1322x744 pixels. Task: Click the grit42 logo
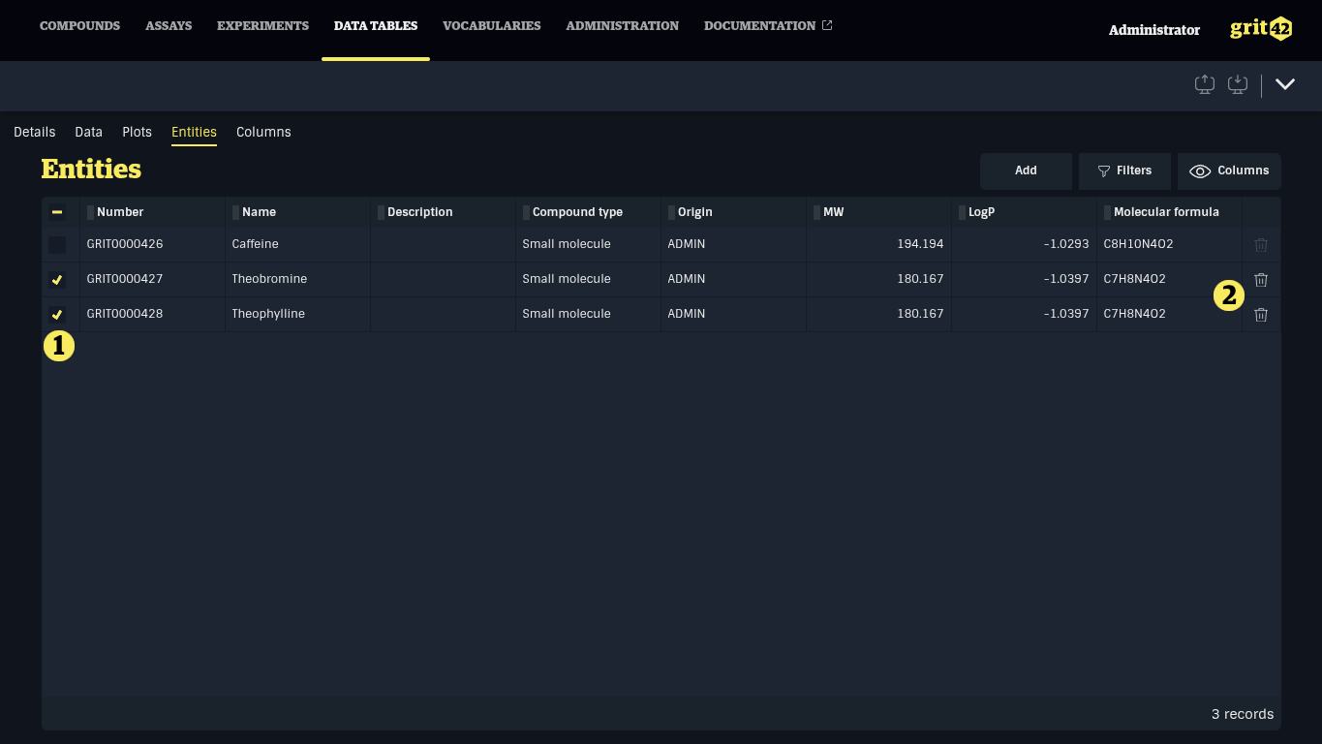pos(1260,29)
